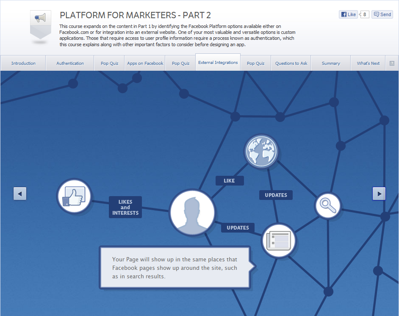Open the Introduction tab
Screen dimensions: 399x316
pos(23,63)
